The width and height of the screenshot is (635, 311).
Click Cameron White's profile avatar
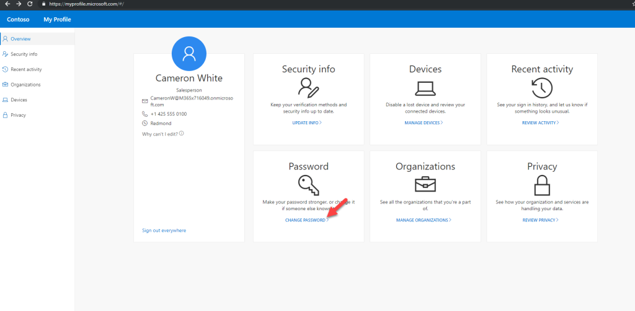coord(189,54)
